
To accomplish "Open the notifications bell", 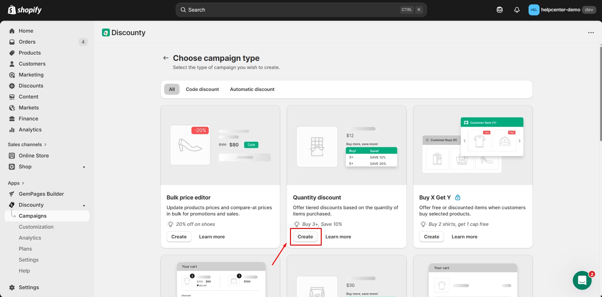I will point(517,10).
